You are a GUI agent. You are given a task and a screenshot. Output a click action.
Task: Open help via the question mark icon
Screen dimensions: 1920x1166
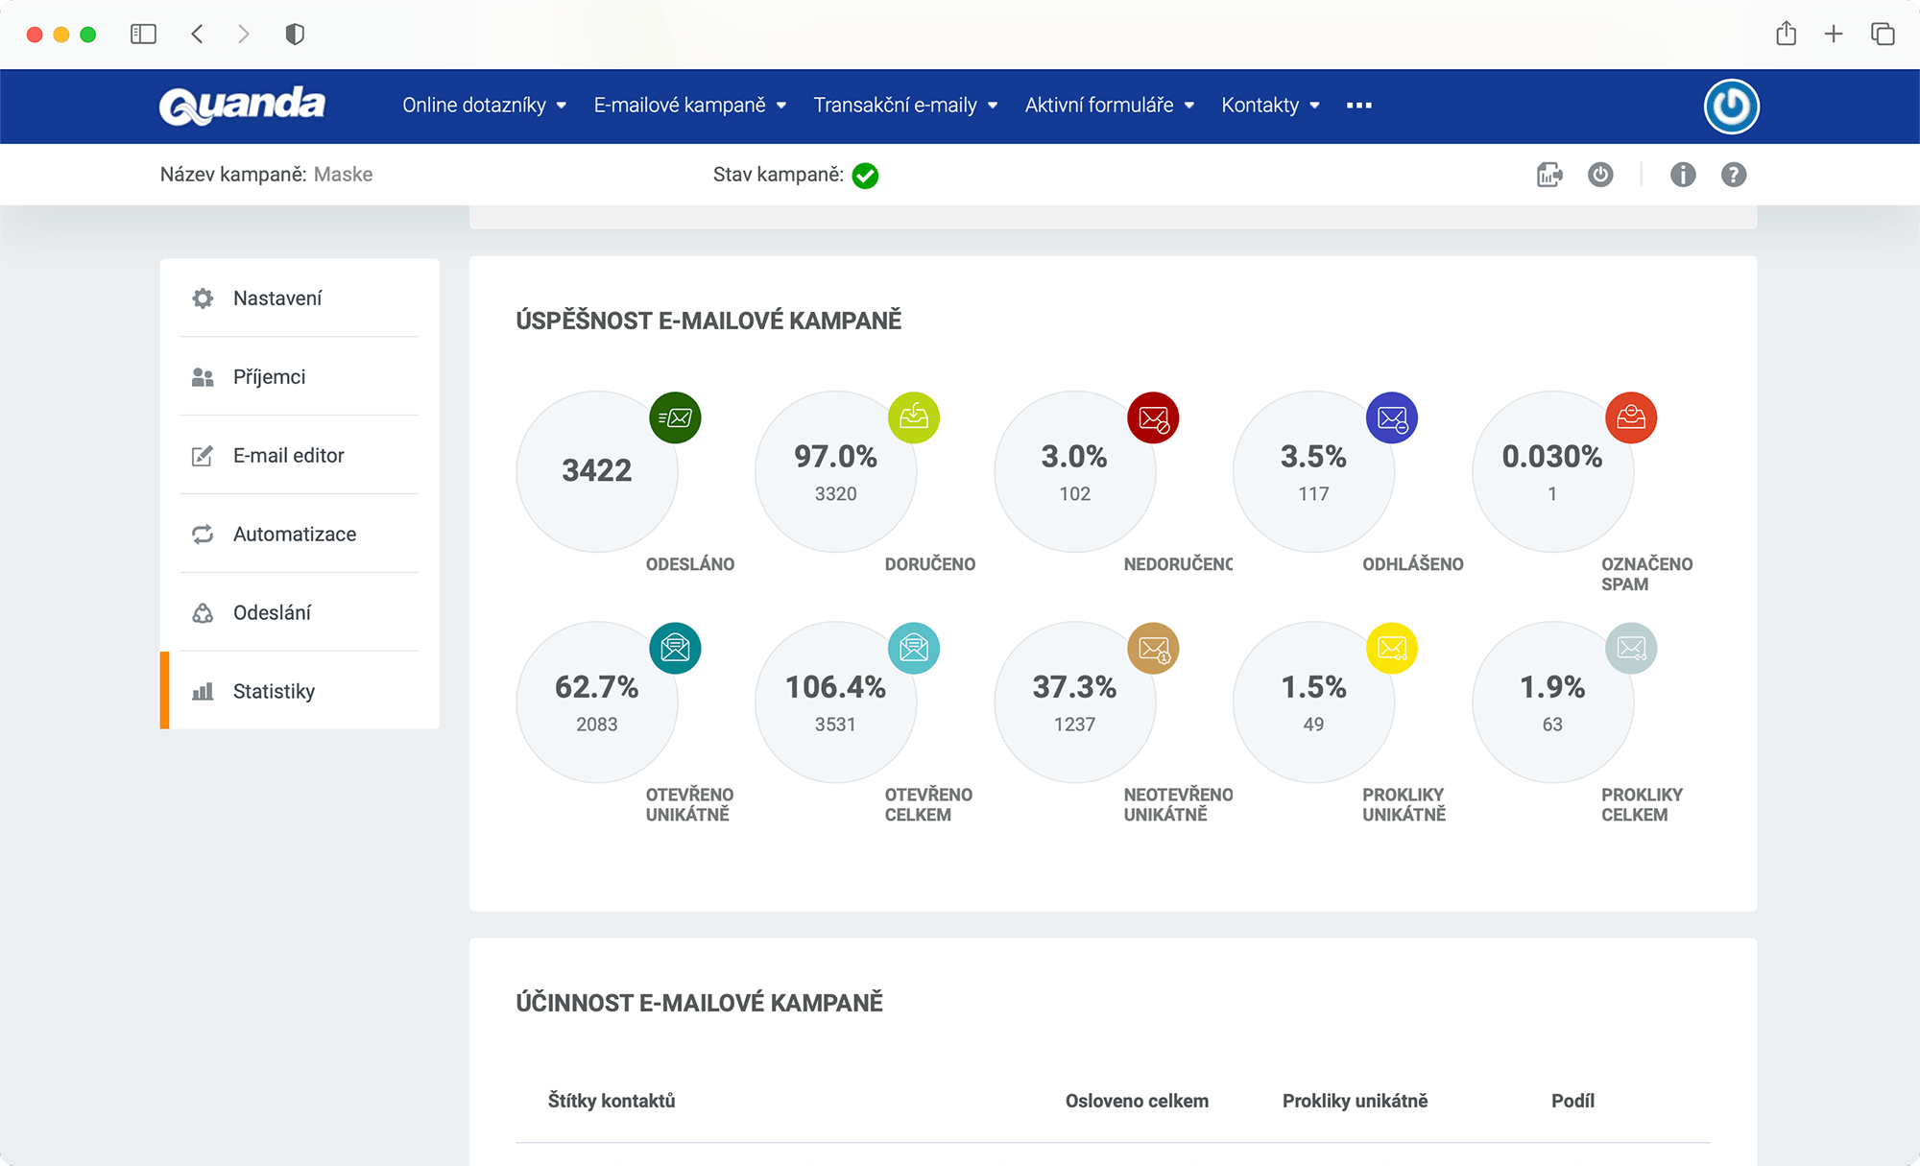click(1734, 174)
